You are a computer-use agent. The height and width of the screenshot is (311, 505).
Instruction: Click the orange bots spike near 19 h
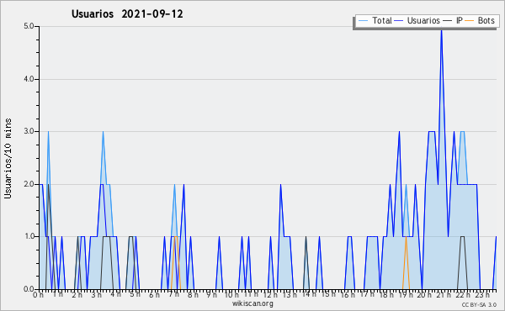(x=406, y=263)
